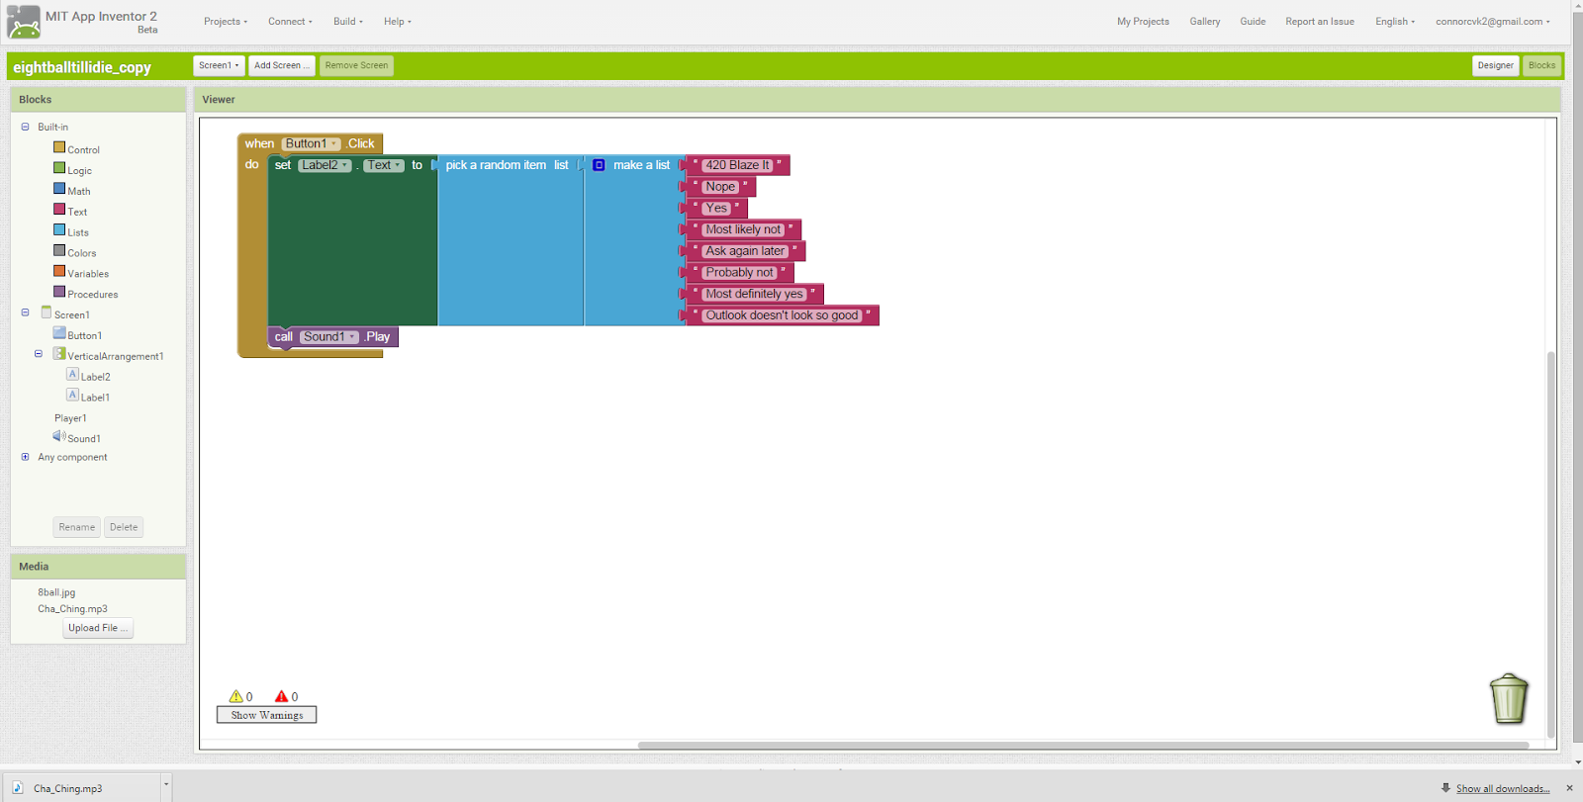This screenshot has width=1583, height=802.
Task: Switch to Designer view
Action: 1495,65
